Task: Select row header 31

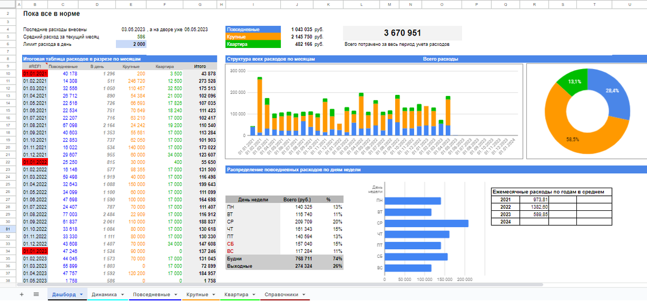Action: [x=8, y=229]
